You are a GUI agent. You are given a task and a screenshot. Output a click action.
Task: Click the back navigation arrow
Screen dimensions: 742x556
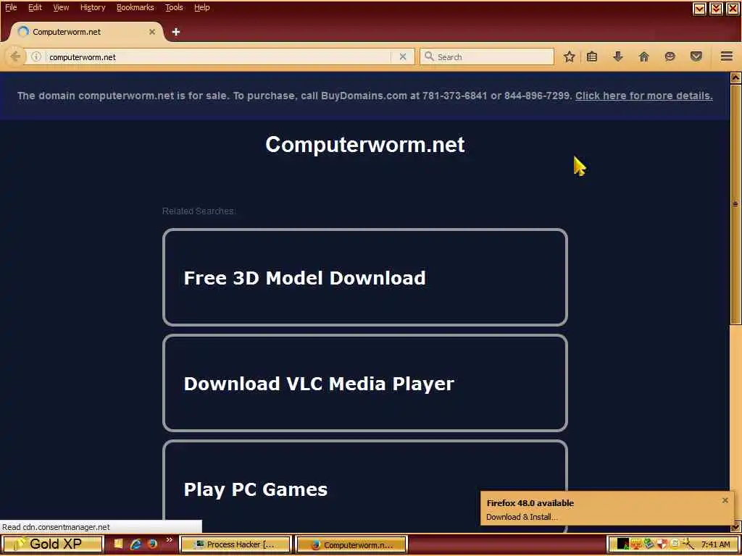click(x=14, y=56)
